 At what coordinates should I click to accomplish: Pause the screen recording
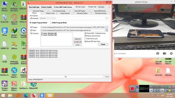(137, 90)
